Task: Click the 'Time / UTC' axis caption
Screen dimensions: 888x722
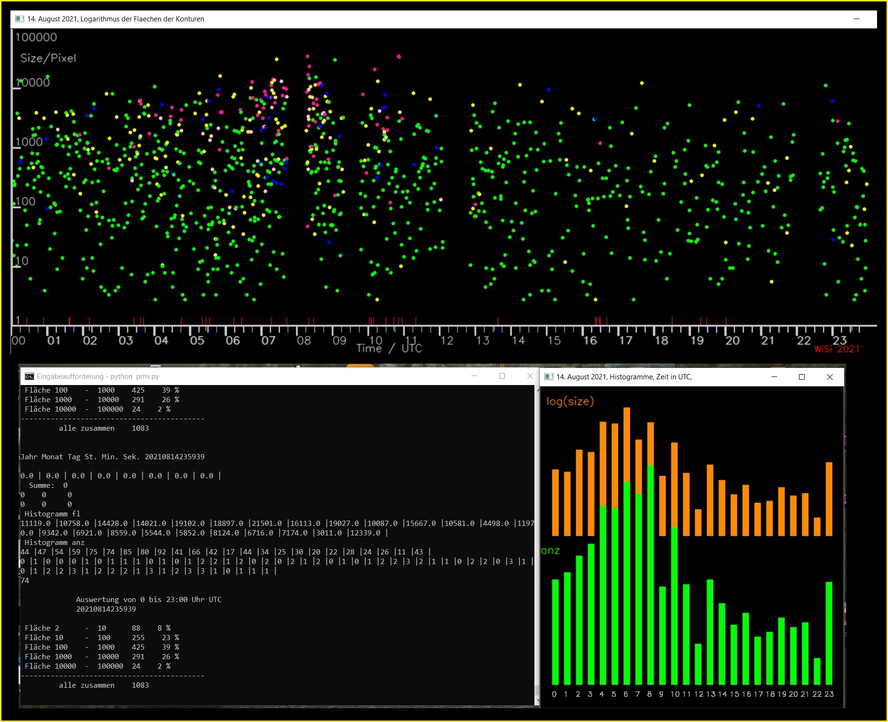Action: coord(389,348)
